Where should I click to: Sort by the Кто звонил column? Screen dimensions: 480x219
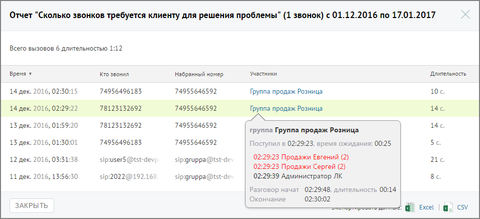coord(115,74)
